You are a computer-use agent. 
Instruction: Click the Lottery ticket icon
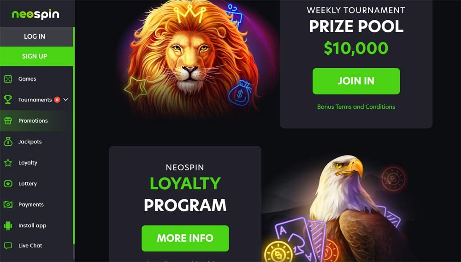8,184
